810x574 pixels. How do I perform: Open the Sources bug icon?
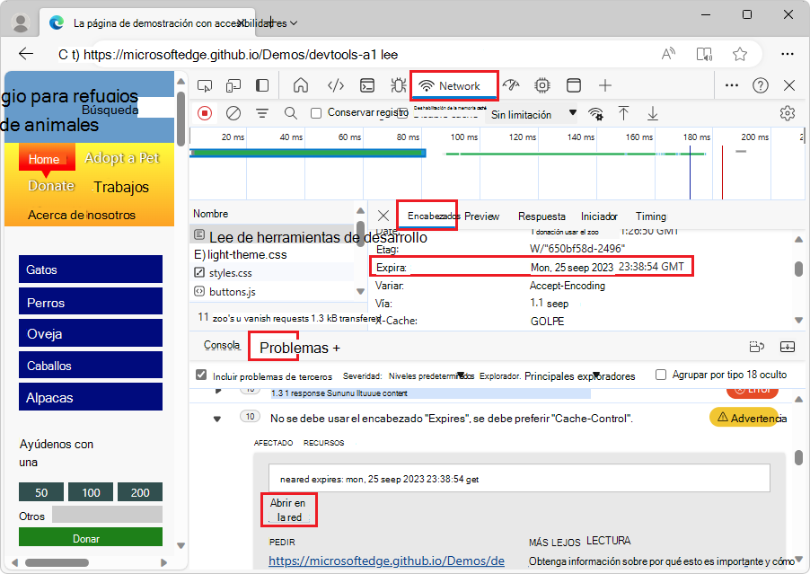point(399,85)
